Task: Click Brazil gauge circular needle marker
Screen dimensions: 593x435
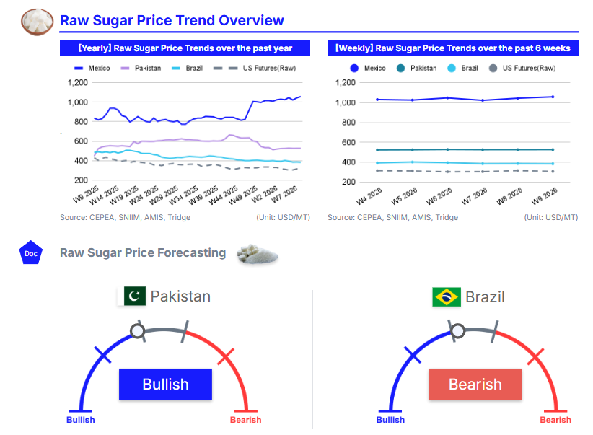Action: (x=457, y=331)
